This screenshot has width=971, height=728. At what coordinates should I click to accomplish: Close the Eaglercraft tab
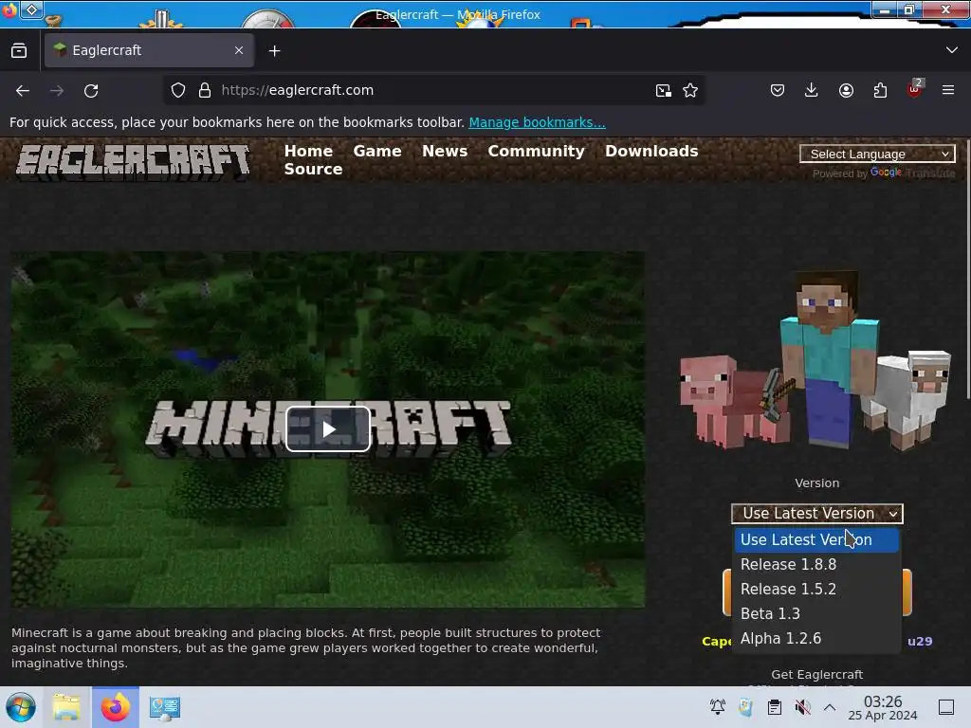239,50
